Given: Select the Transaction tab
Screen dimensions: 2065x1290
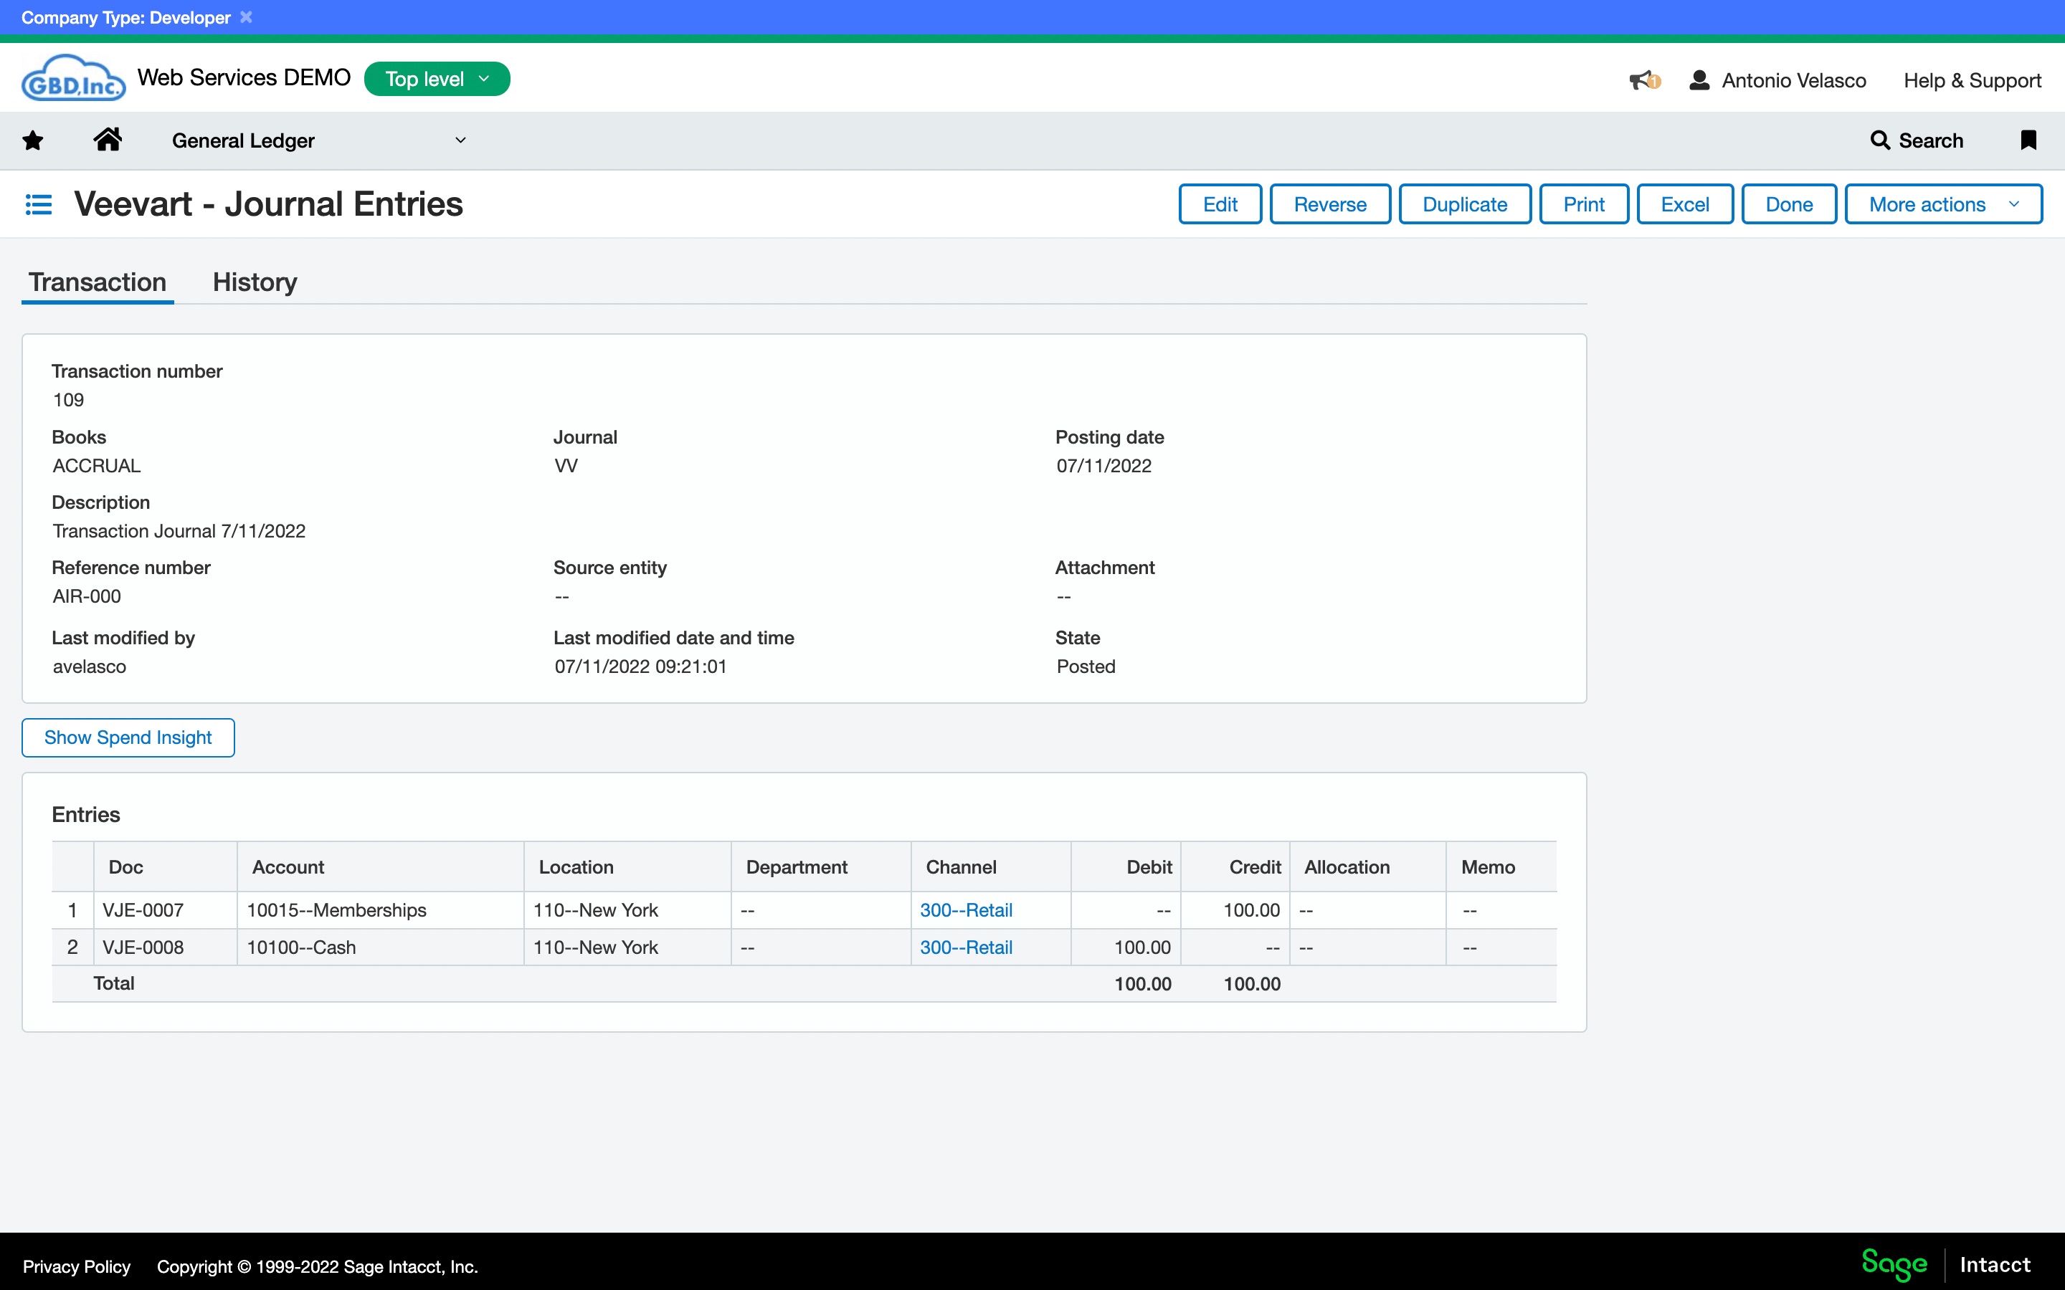Looking at the screenshot, I should 96,282.
